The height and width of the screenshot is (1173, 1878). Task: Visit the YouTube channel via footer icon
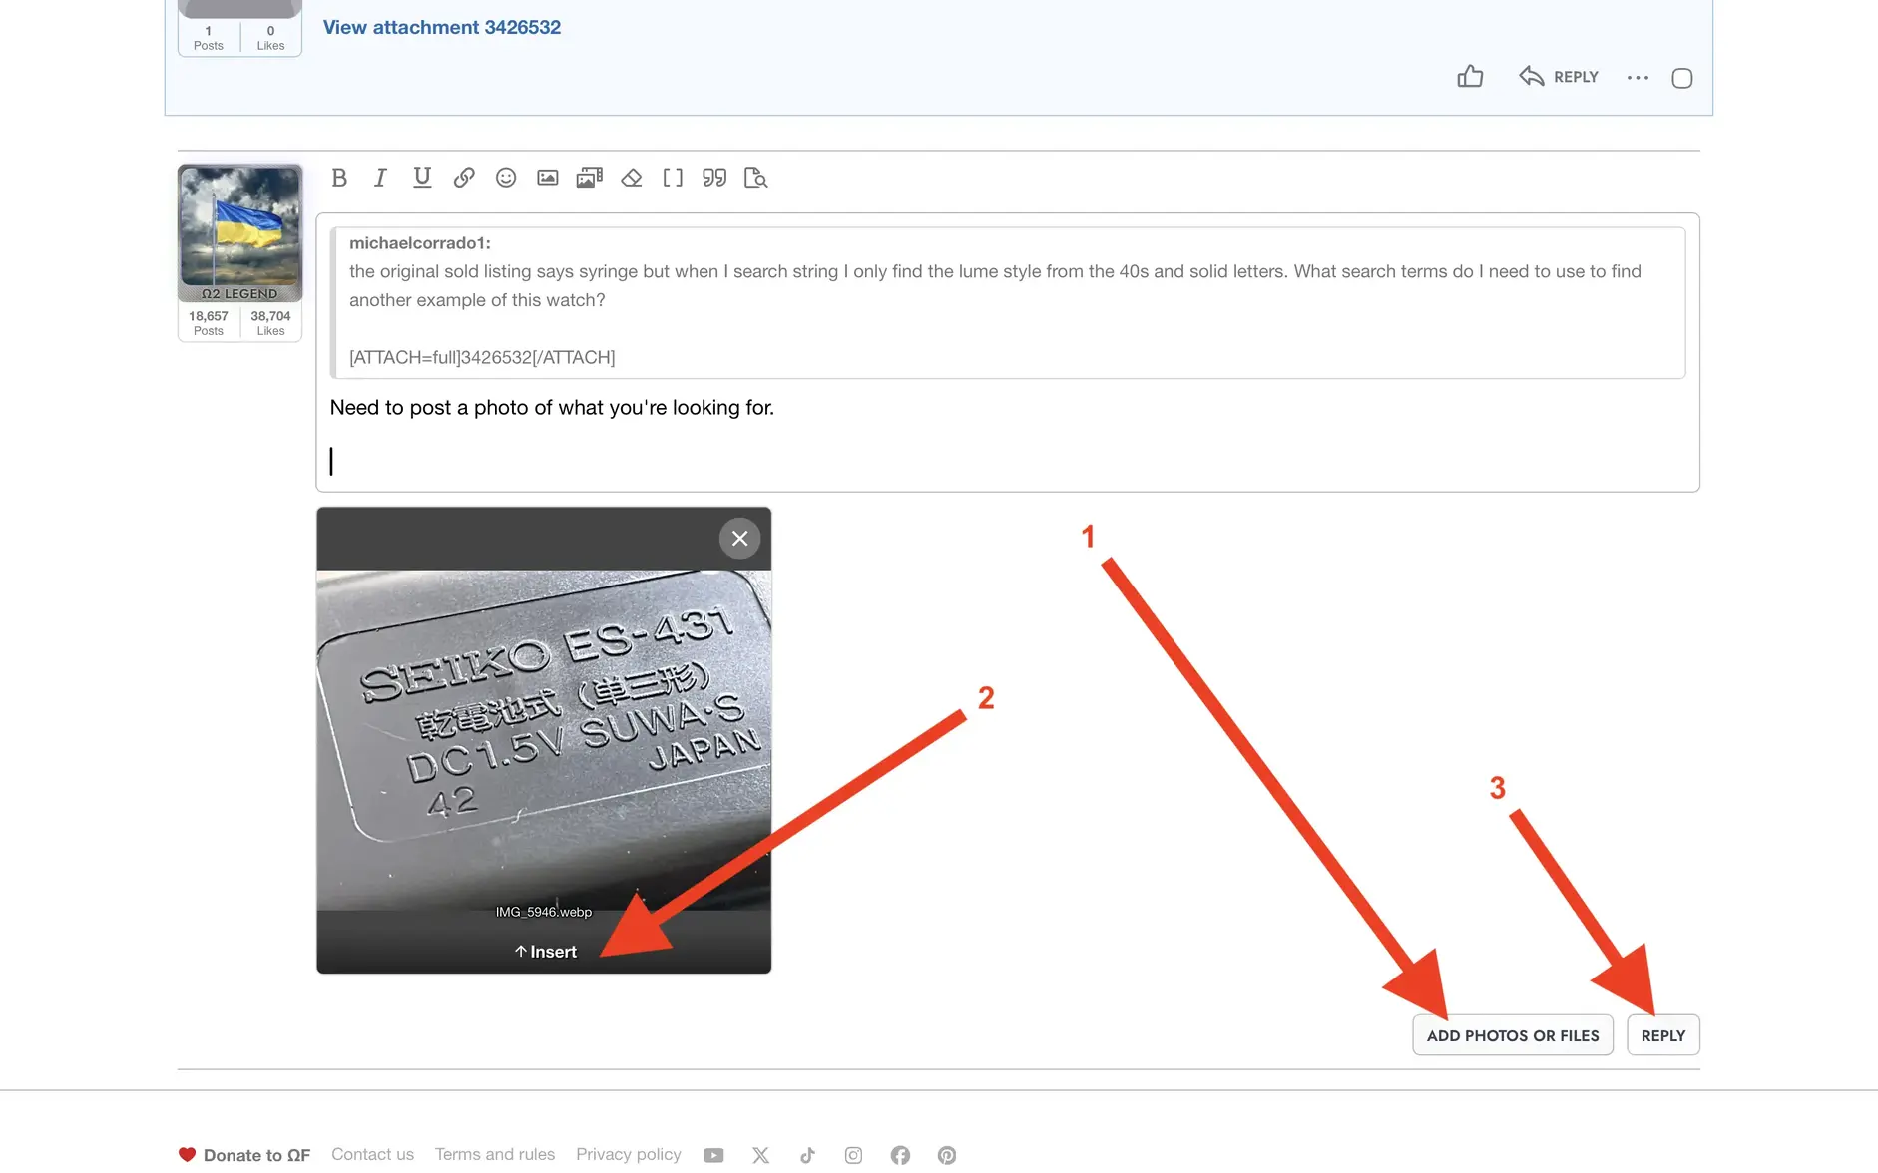[x=713, y=1155]
